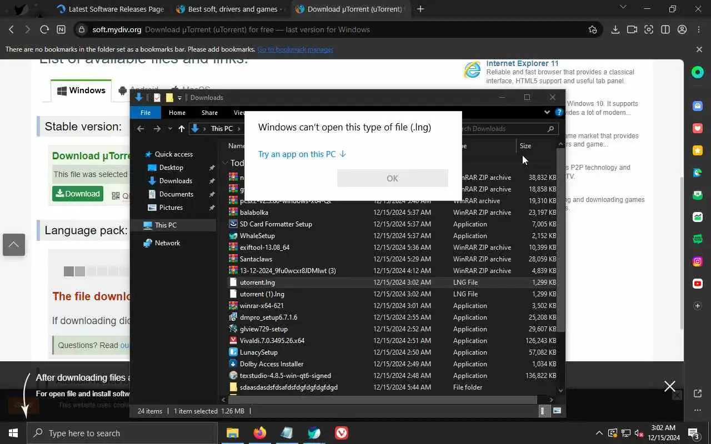Click the muted volume icon in the system tray
Image resolution: width=711 pixels, height=444 pixels.
click(x=639, y=433)
